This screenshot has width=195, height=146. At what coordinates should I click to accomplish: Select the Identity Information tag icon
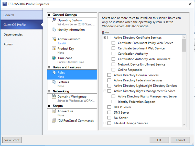pos(54,29)
